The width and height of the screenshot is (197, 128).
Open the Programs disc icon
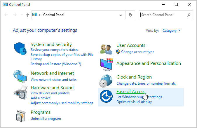click(x=21, y=116)
